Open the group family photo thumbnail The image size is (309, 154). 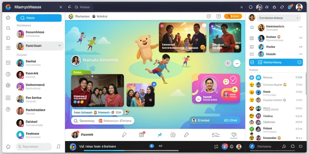point(97,90)
